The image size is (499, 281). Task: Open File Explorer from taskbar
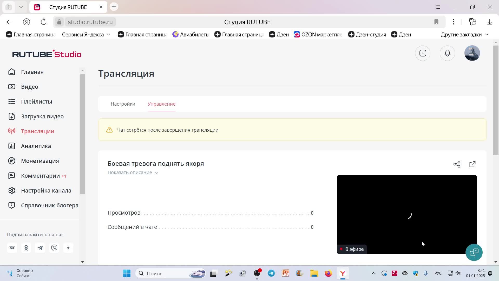tap(314, 273)
